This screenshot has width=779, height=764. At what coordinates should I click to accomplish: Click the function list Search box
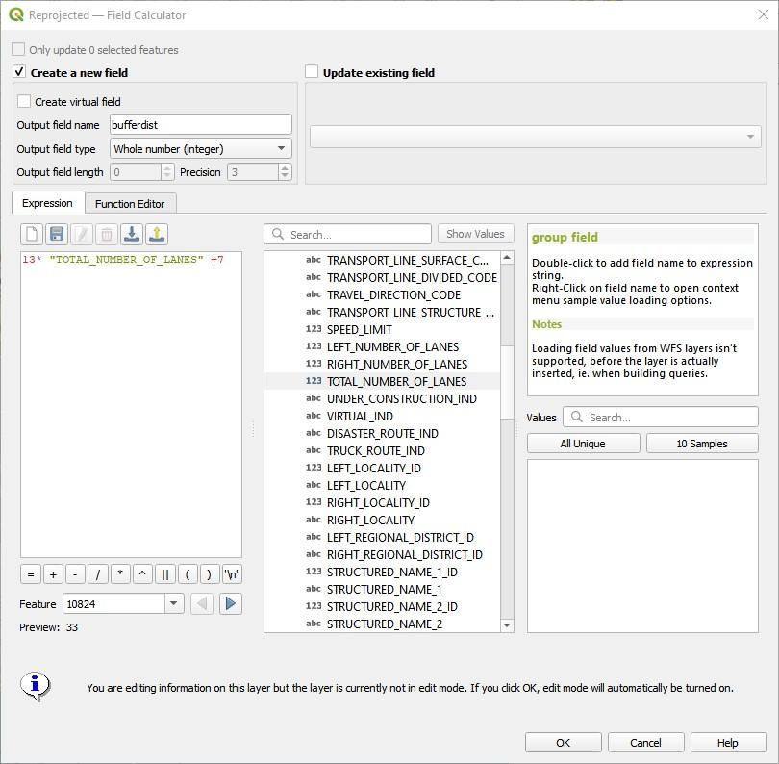pos(348,234)
